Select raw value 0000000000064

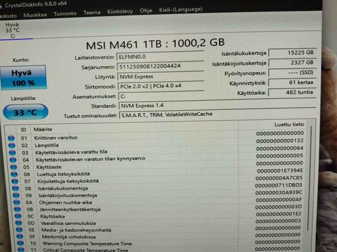click(x=280, y=148)
